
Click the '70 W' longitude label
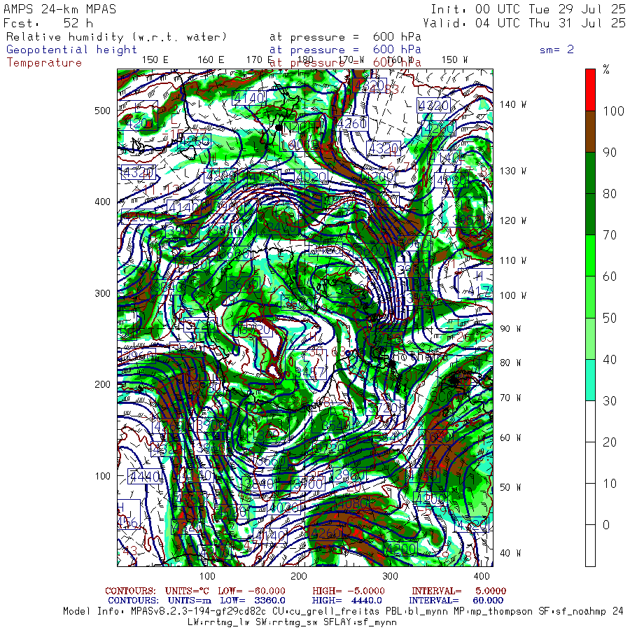coord(510,398)
